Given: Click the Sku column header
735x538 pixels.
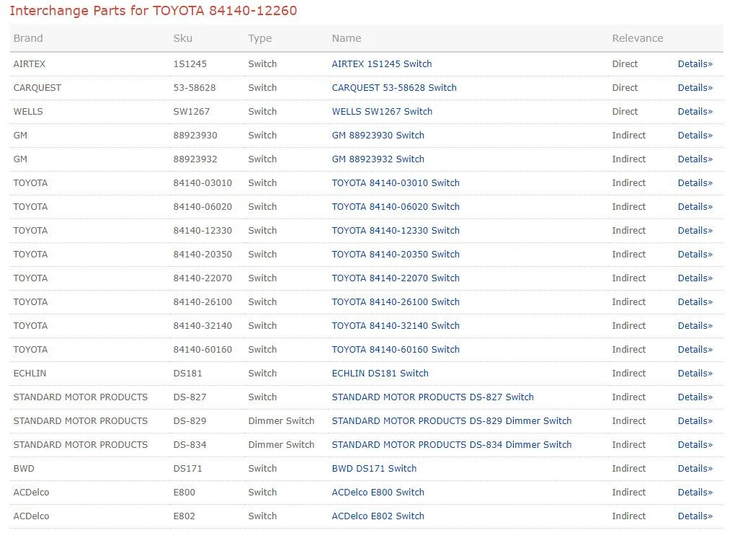Looking at the screenshot, I should click(x=183, y=38).
